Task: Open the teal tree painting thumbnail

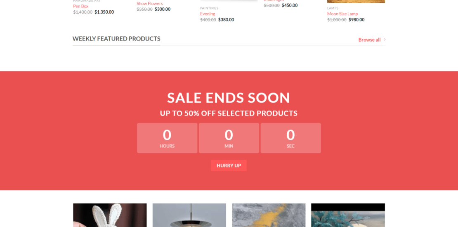Action: pos(348,215)
